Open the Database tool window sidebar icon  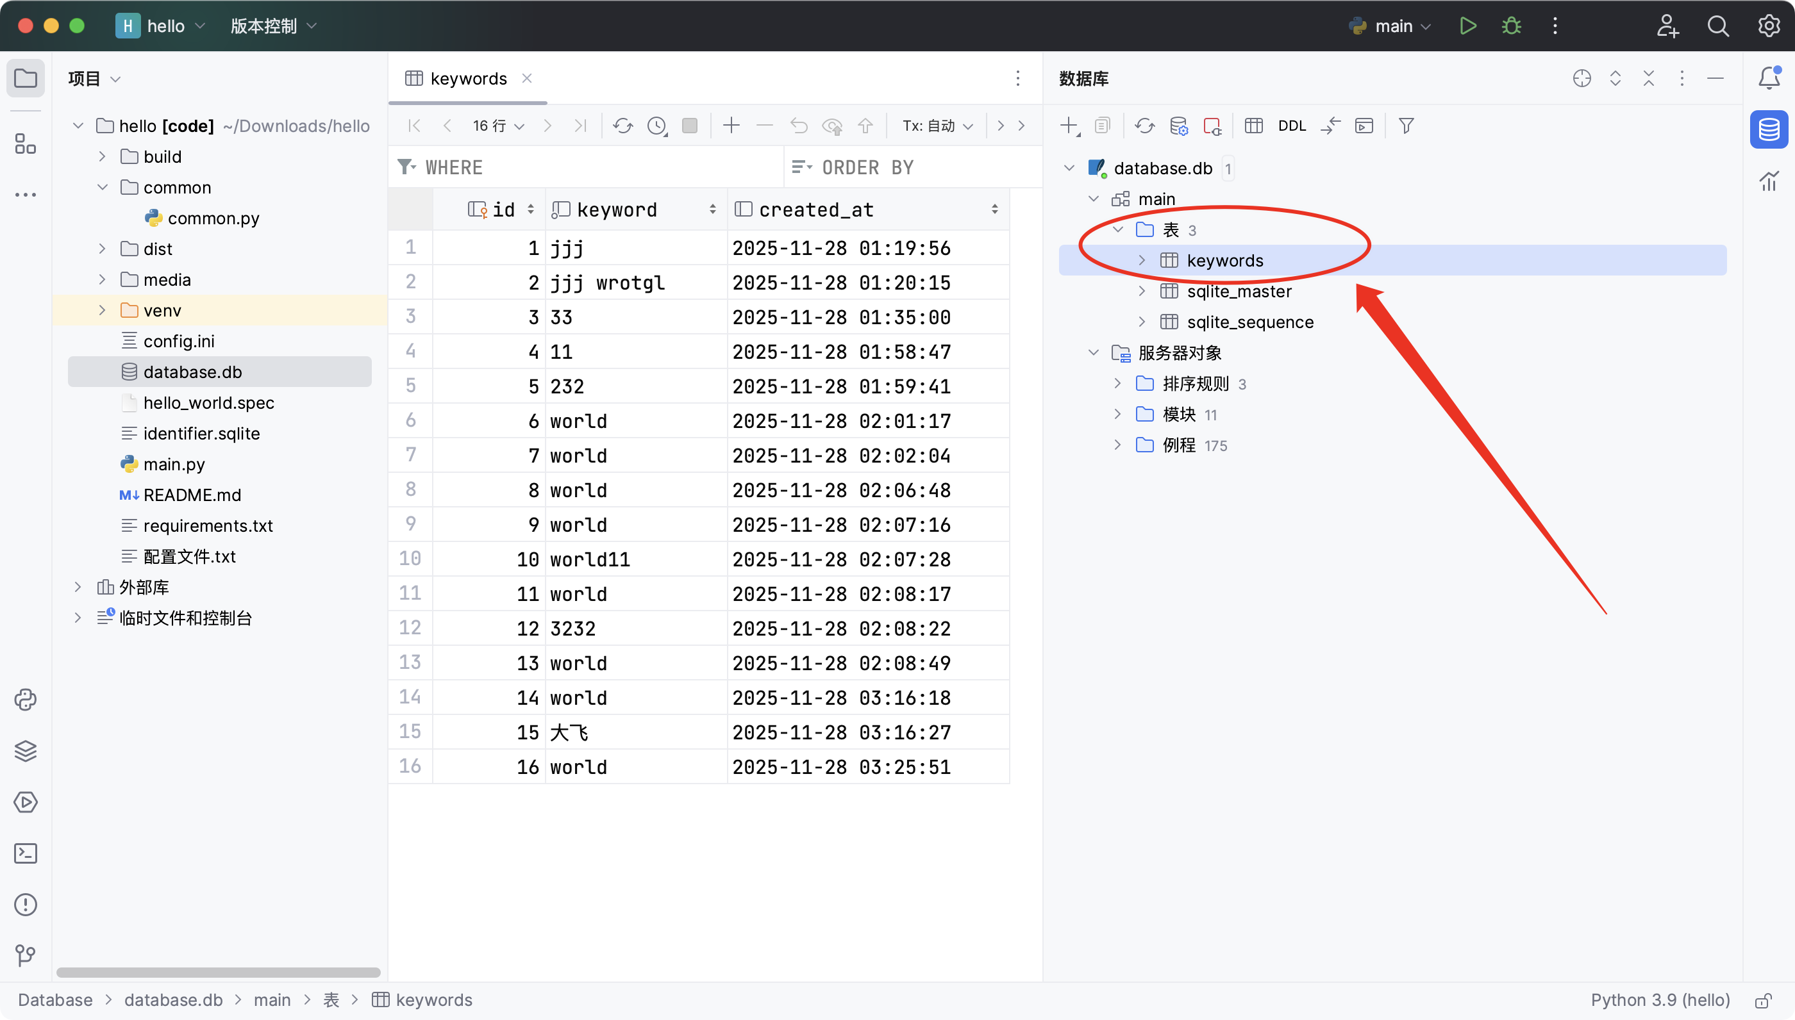point(1768,129)
